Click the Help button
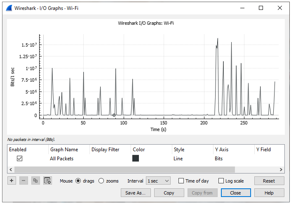Screen dimensions: 291x204 click(x=269, y=193)
